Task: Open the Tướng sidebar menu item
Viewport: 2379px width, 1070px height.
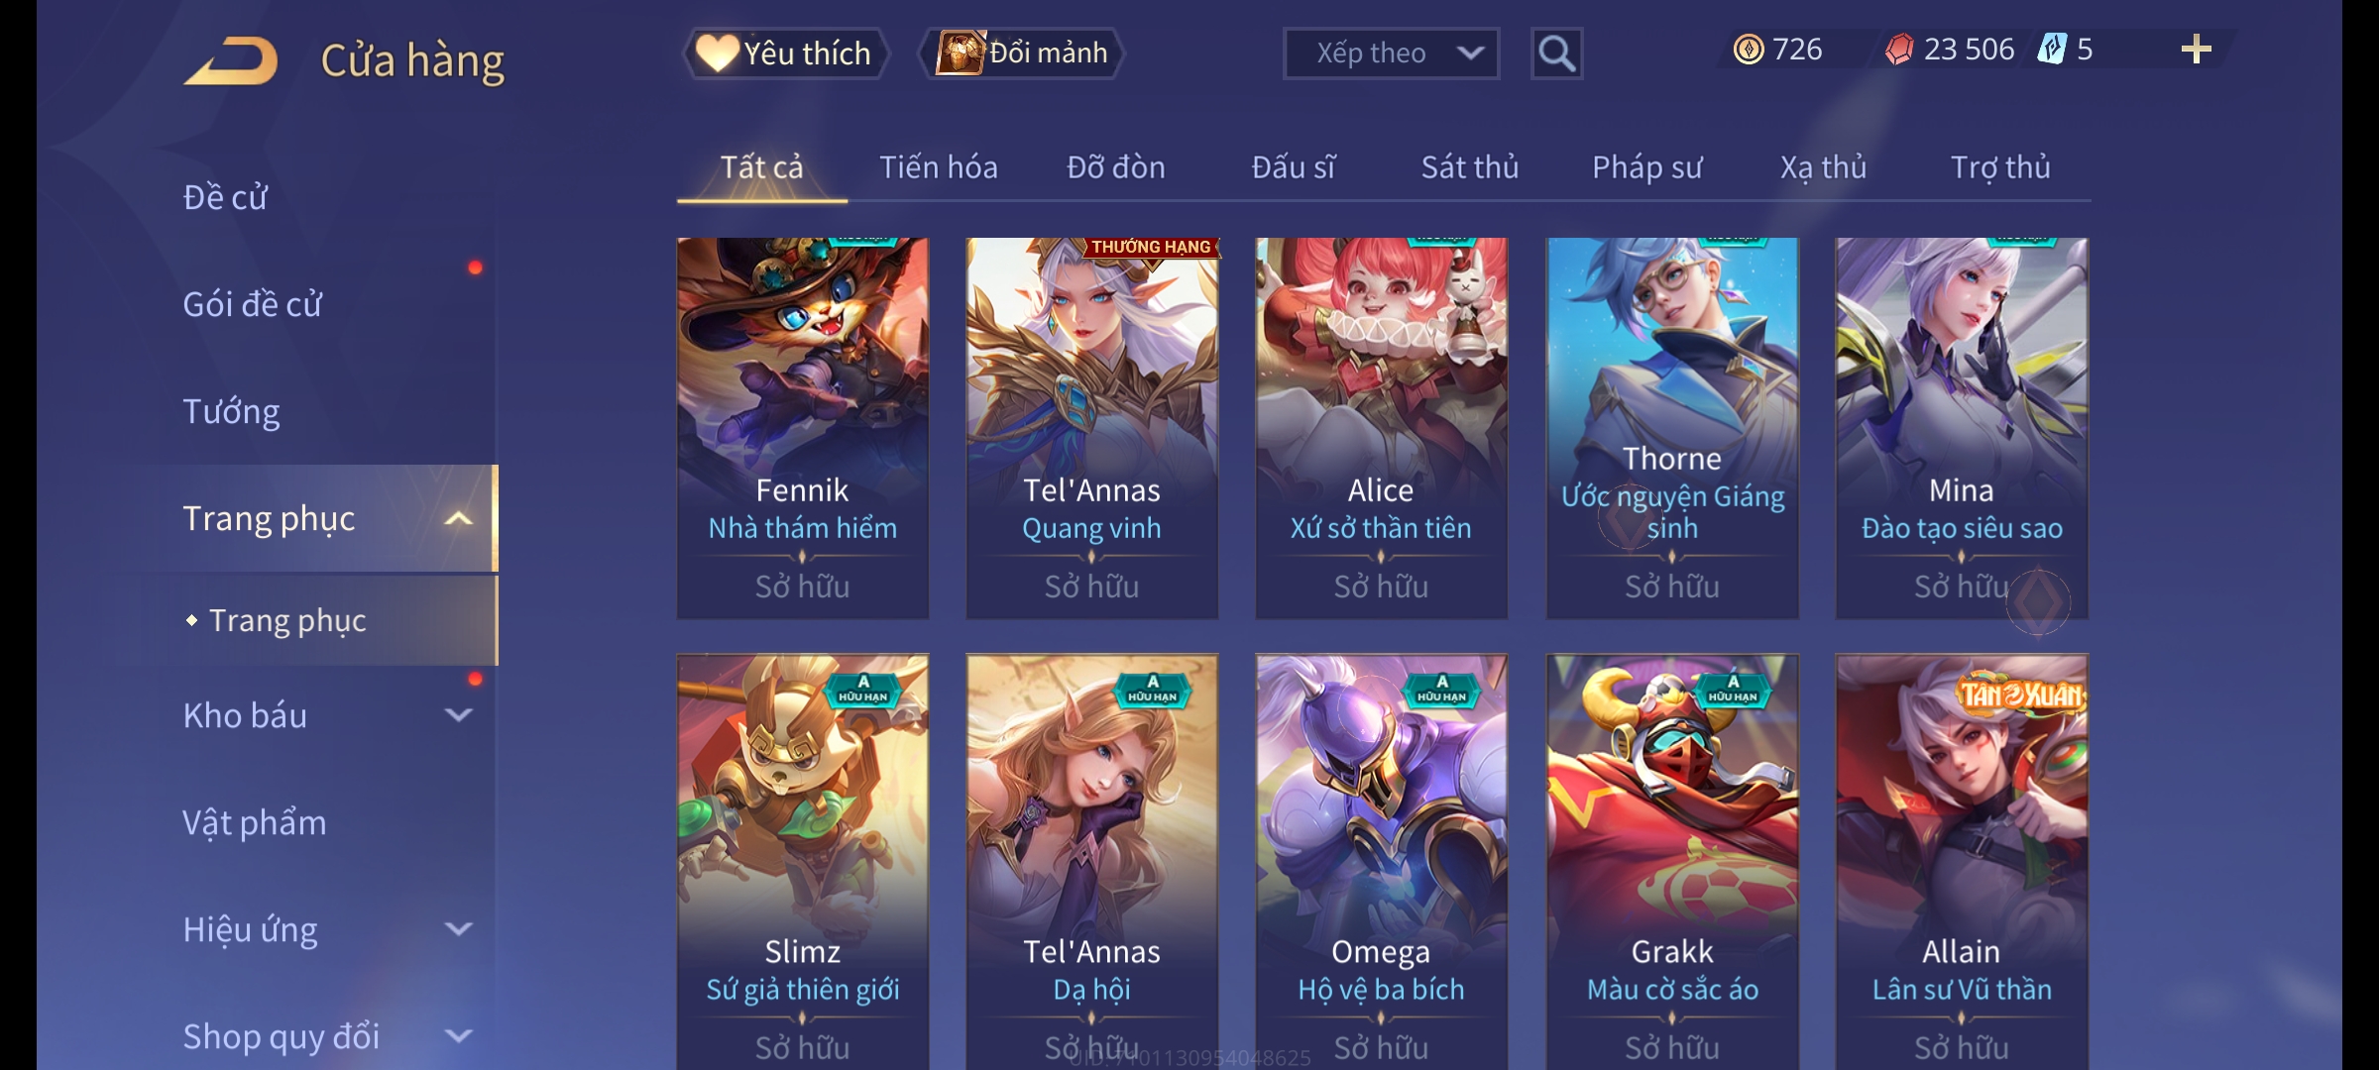Action: pyautogui.click(x=231, y=411)
